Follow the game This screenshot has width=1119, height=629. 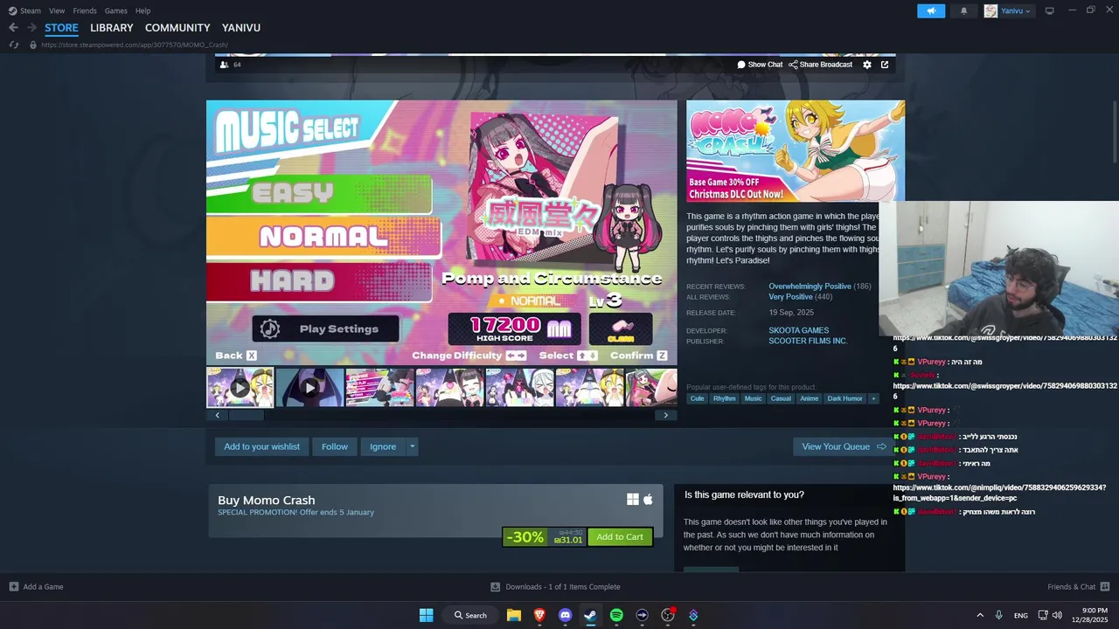pyautogui.click(x=335, y=446)
